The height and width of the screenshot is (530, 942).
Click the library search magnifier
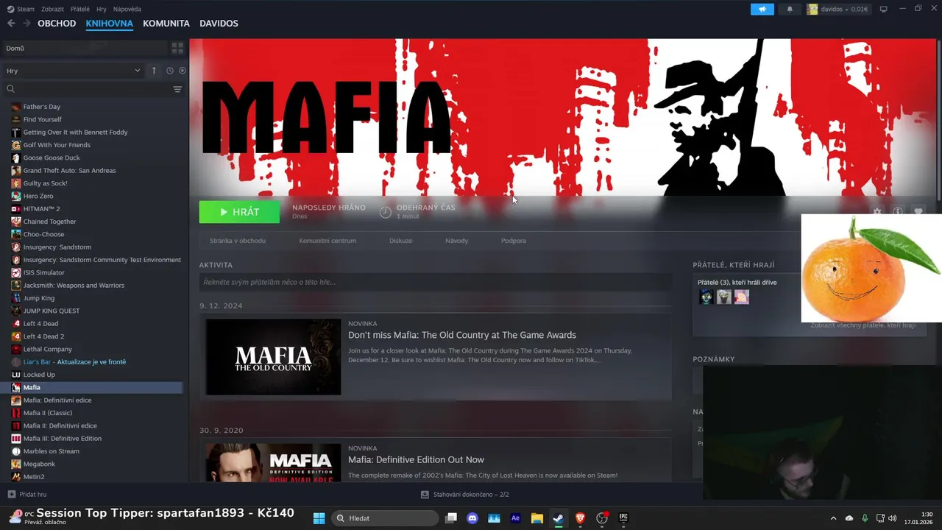pyautogui.click(x=10, y=89)
